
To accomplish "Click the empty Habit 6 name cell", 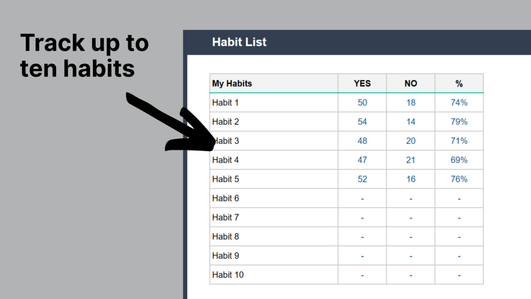I will pos(274,198).
